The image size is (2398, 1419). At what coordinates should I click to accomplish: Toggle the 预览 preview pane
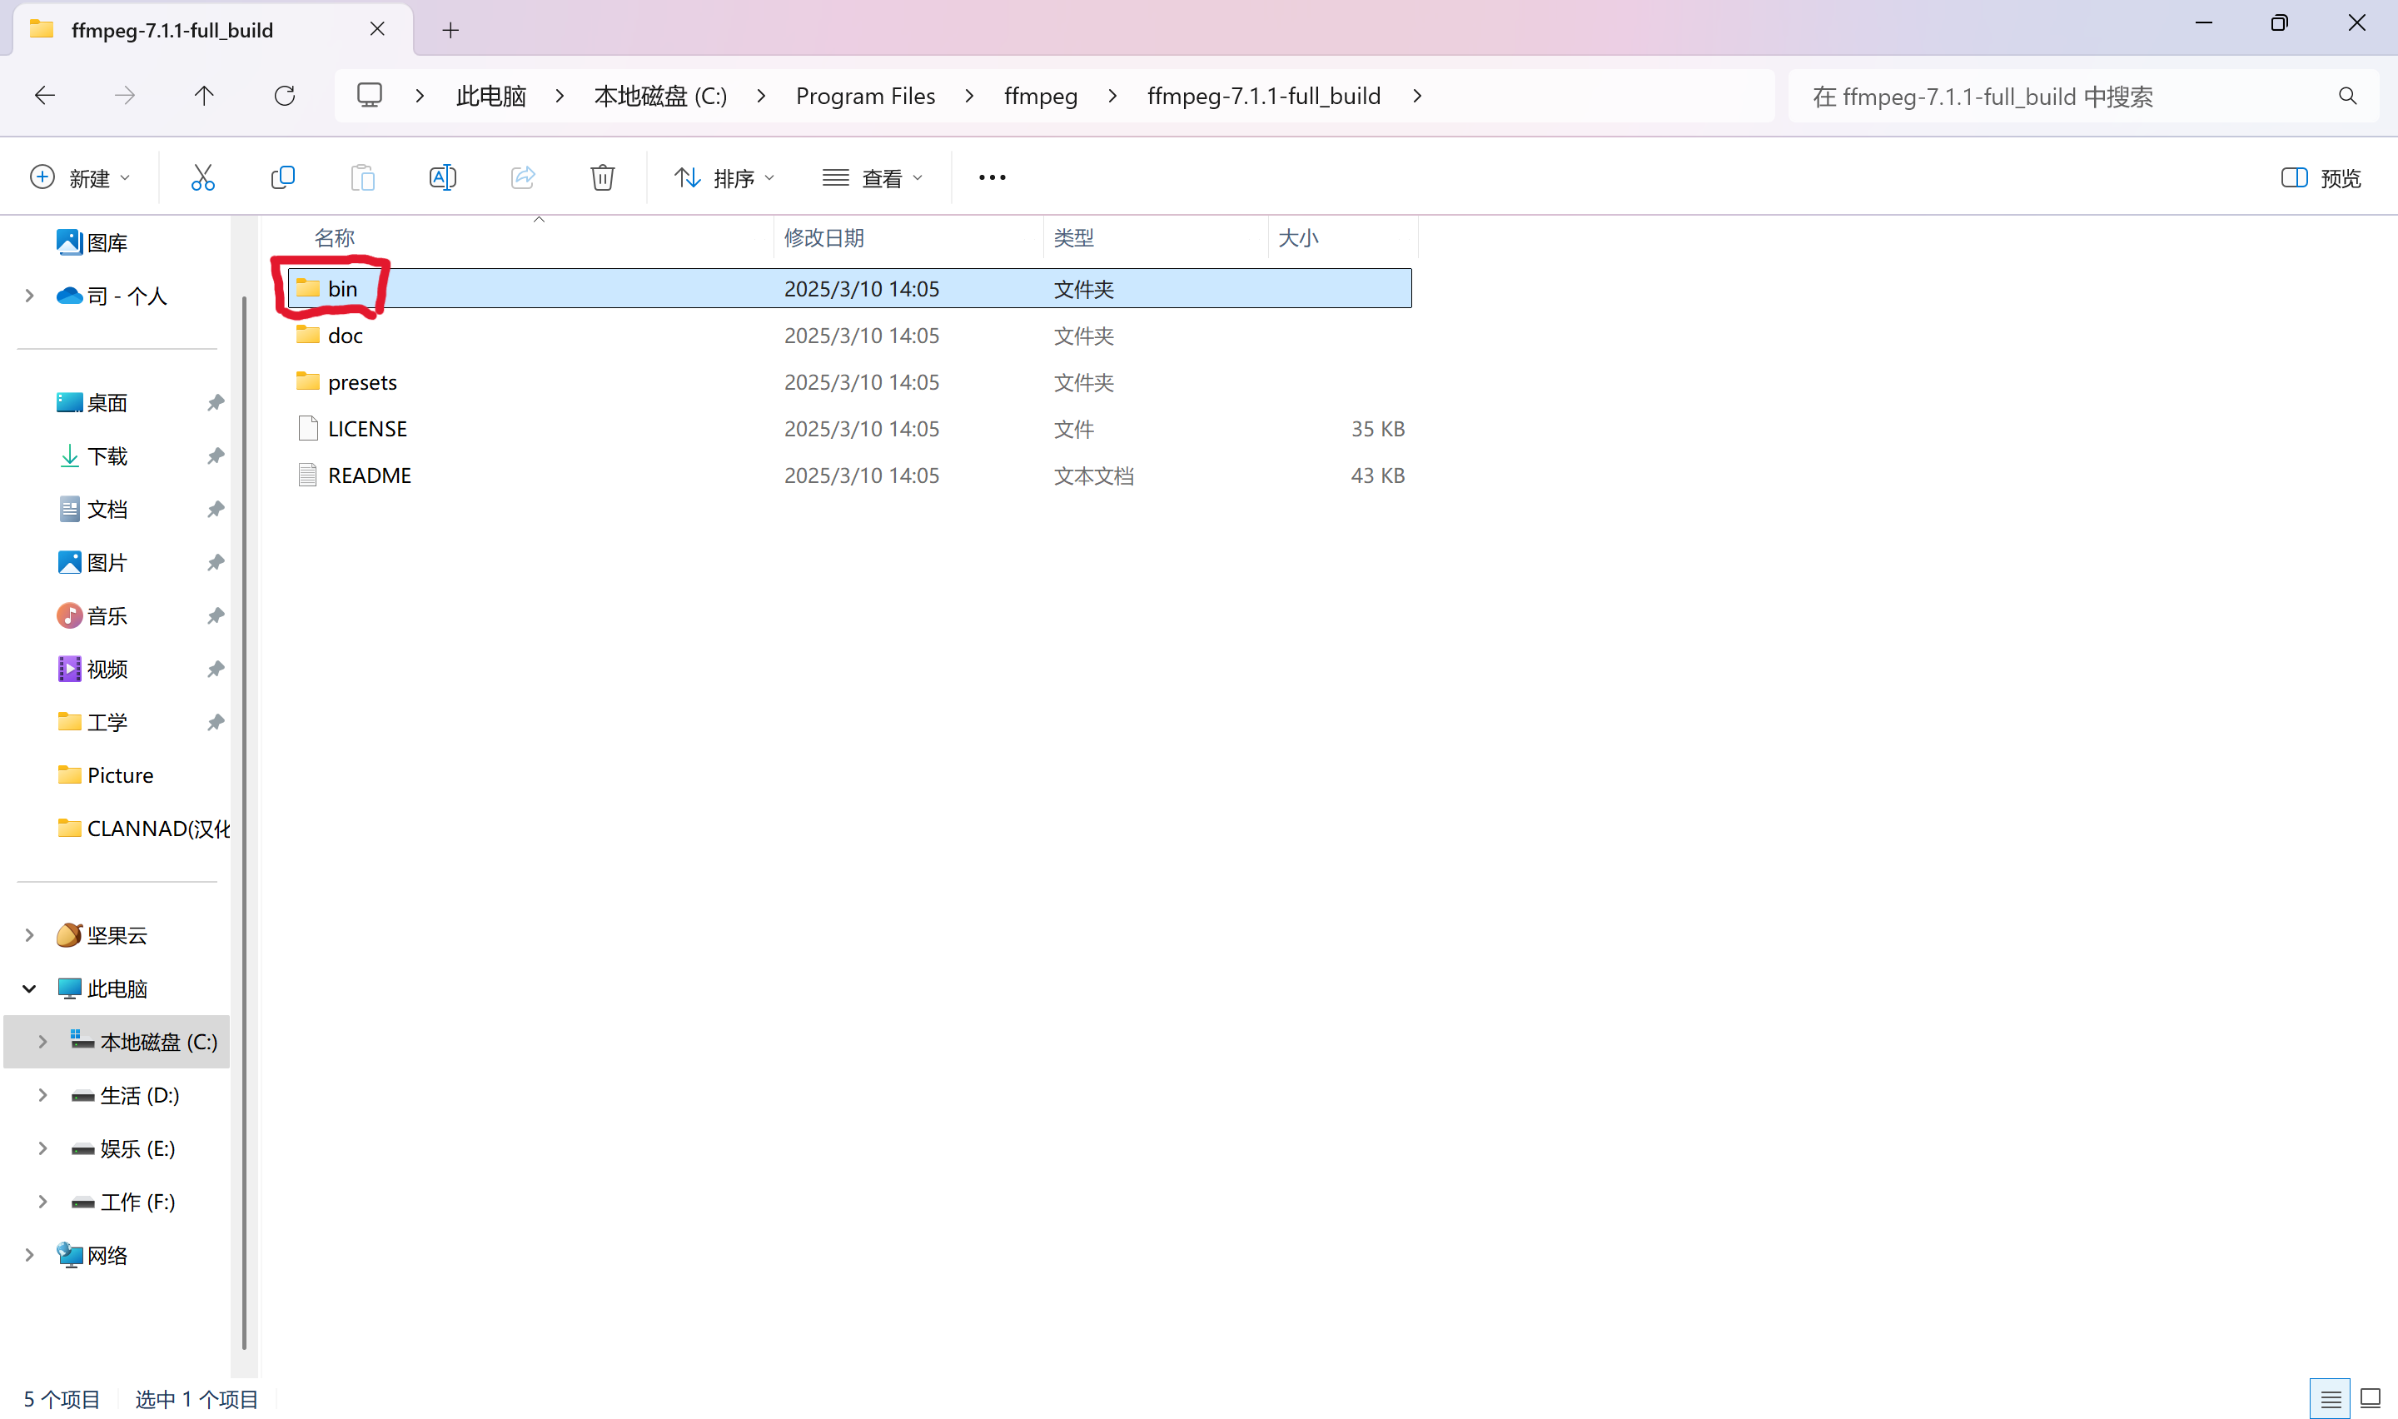point(2321,178)
